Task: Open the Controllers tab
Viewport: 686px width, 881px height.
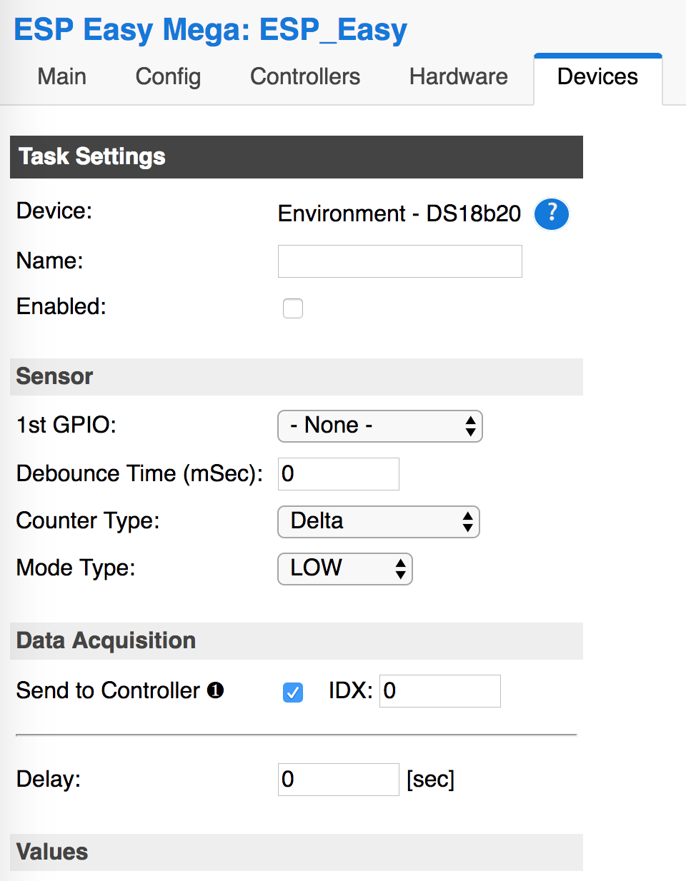Action: coord(304,76)
